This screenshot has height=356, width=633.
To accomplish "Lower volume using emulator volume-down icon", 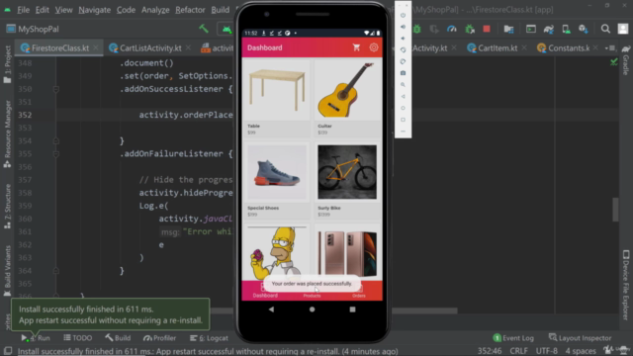I will click(x=403, y=39).
